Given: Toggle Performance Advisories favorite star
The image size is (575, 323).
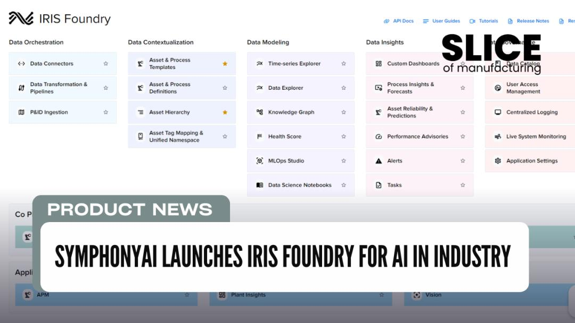Looking at the screenshot, I should click(x=463, y=137).
